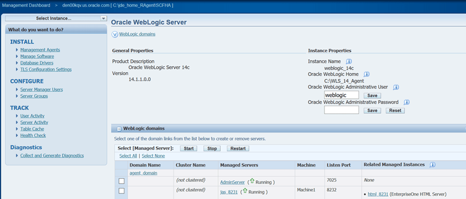Click arrow bullet beside Server Activity
Screen dimensions: 466x199
pyautogui.click(x=17, y=122)
